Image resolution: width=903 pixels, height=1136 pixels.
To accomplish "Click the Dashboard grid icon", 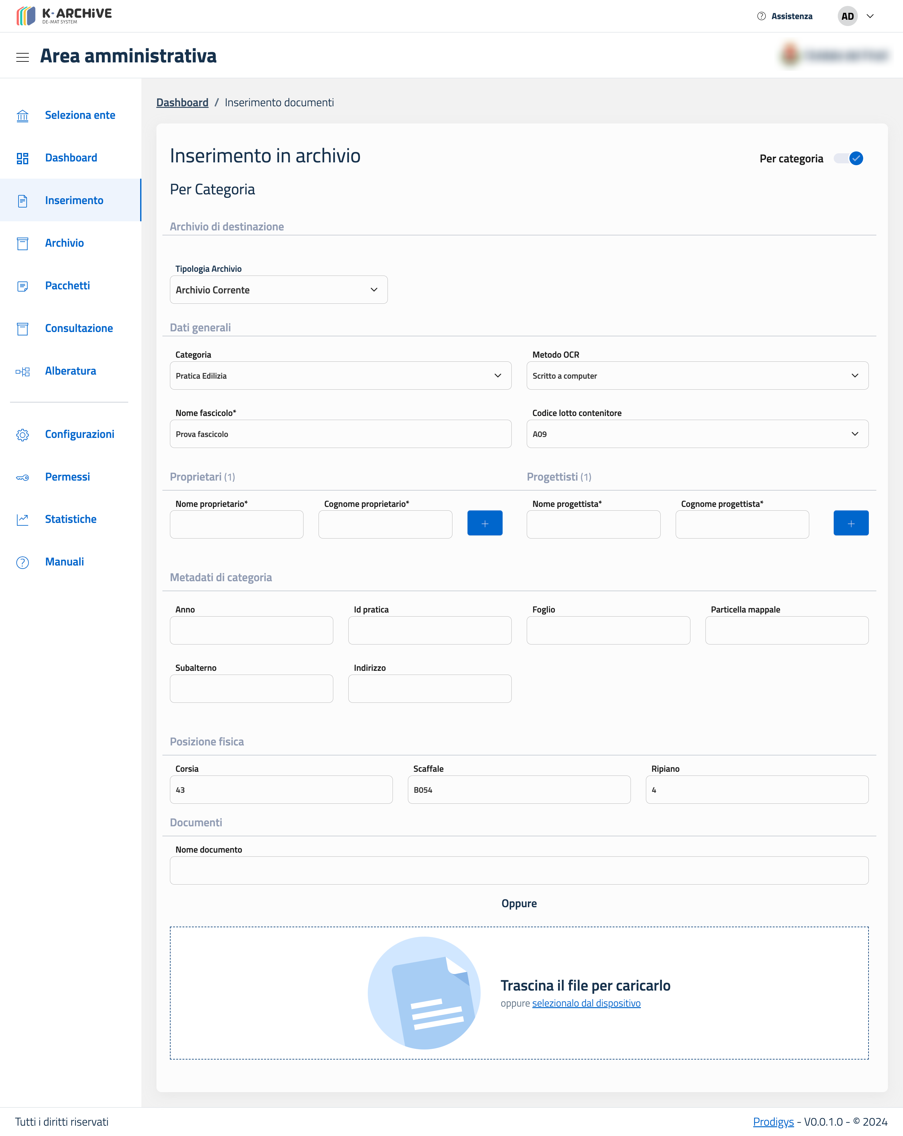I will coord(22,158).
